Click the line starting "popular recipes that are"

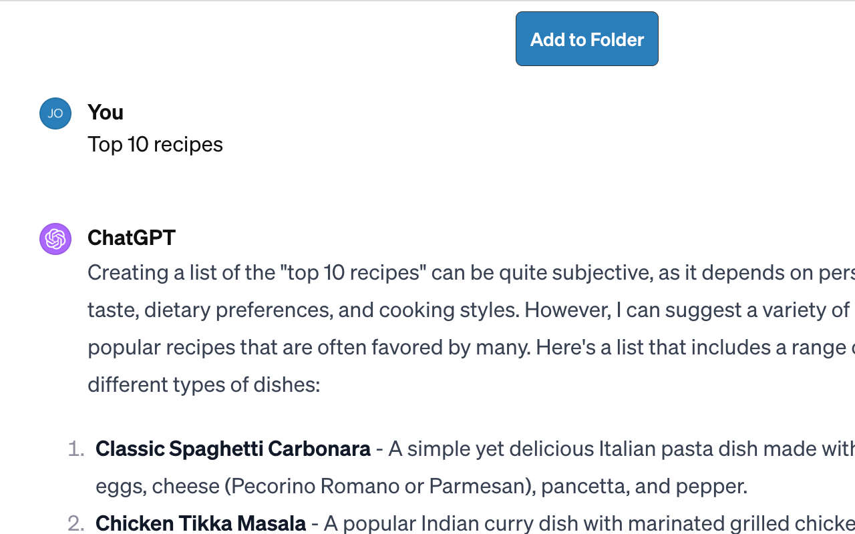pyautogui.click(x=471, y=347)
